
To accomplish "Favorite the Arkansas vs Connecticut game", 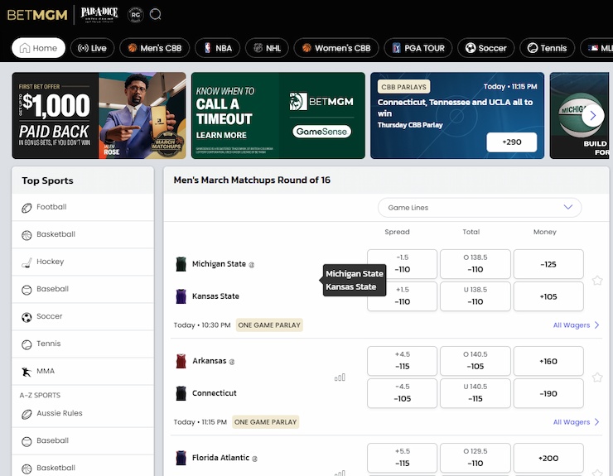I will click(597, 377).
